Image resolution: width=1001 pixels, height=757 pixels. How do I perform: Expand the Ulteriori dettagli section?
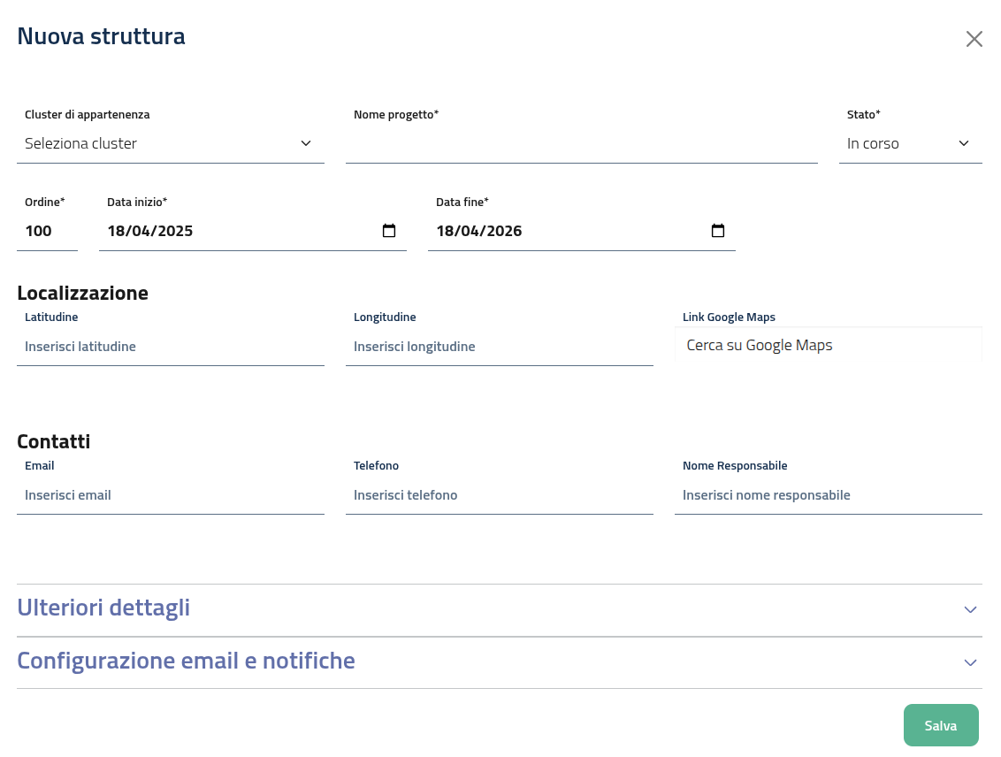tap(103, 608)
